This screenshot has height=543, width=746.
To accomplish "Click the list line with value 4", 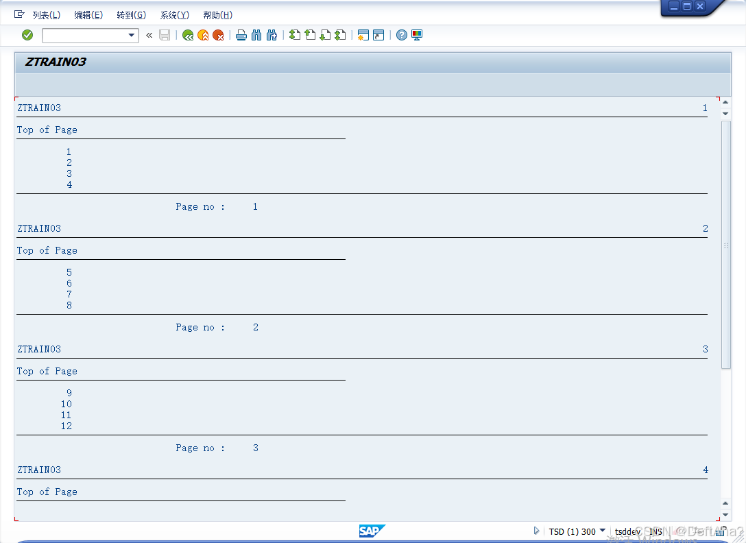I will (x=69, y=184).
